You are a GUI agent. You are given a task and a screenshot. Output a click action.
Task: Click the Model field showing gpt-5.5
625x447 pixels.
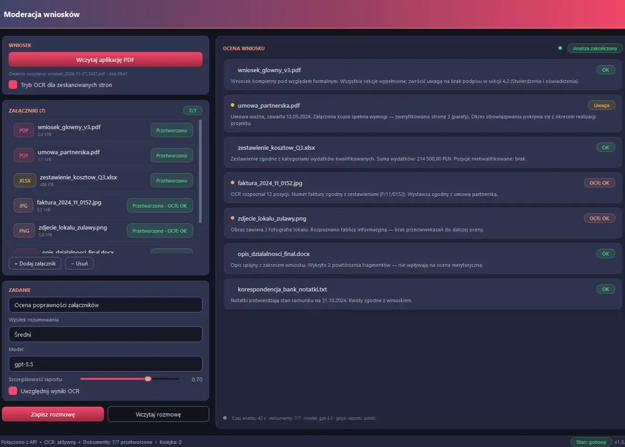pos(106,364)
